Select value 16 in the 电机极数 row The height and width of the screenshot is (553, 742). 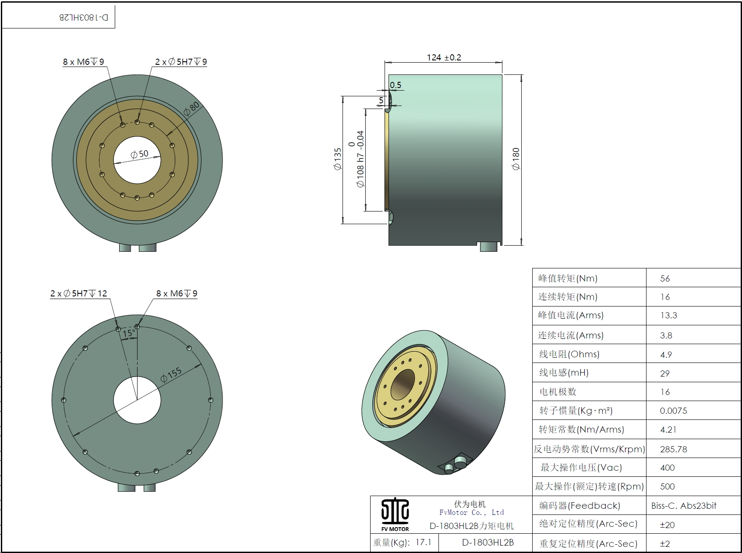point(665,392)
